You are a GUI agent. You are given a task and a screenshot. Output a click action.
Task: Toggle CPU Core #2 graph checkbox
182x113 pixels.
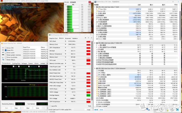[x=29, y=67]
